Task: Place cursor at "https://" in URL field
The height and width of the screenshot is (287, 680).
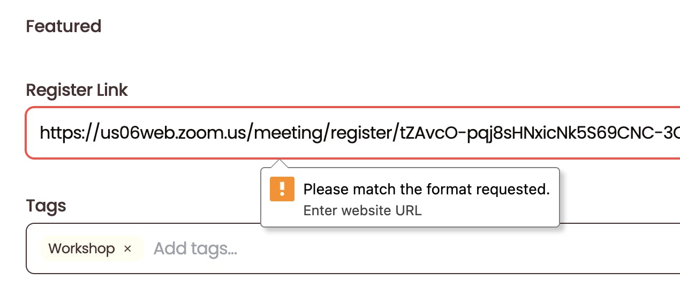Action: 67,133
